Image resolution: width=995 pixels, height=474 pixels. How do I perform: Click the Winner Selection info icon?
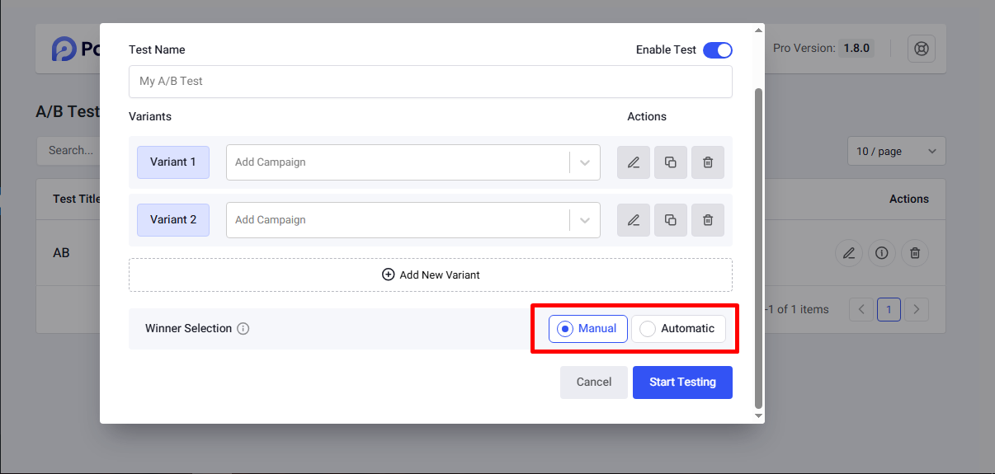(243, 329)
